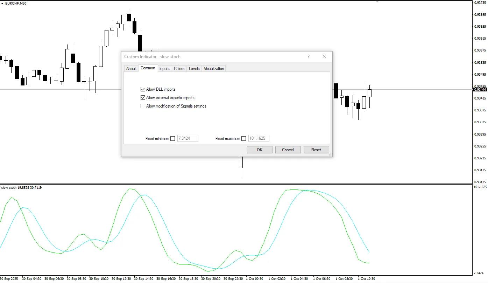Click the Cancel button
The width and height of the screenshot is (488, 283).
[x=288, y=150]
